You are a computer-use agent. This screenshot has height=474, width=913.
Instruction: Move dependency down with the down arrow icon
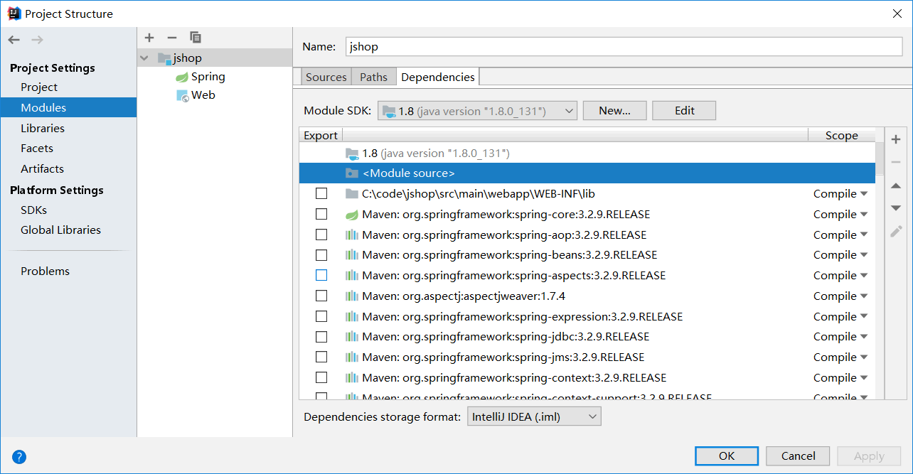[x=896, y=208]
